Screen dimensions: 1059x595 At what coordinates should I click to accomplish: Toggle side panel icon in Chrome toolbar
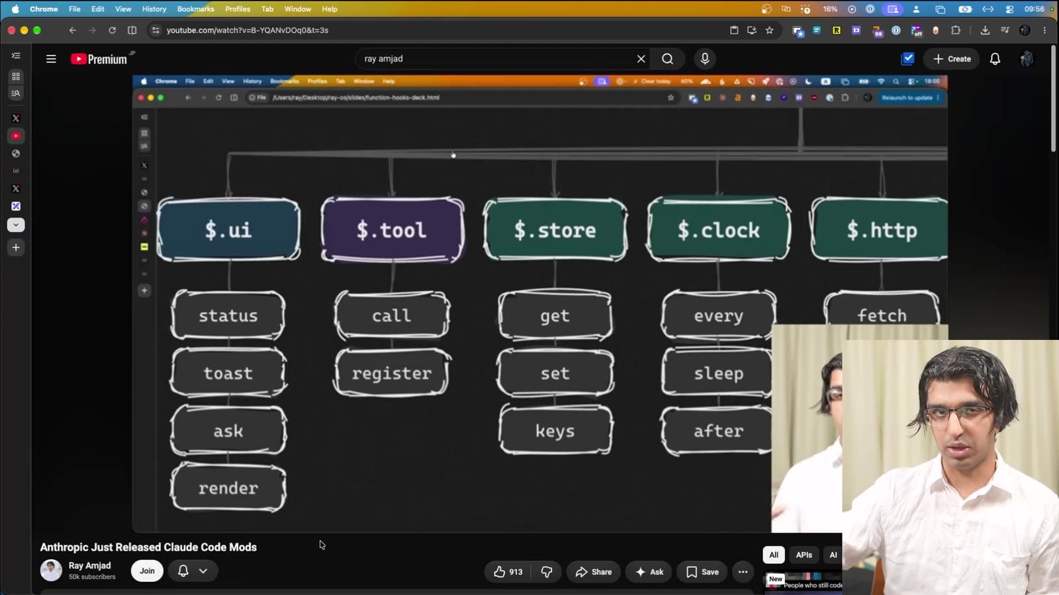[x=132, y=30]
